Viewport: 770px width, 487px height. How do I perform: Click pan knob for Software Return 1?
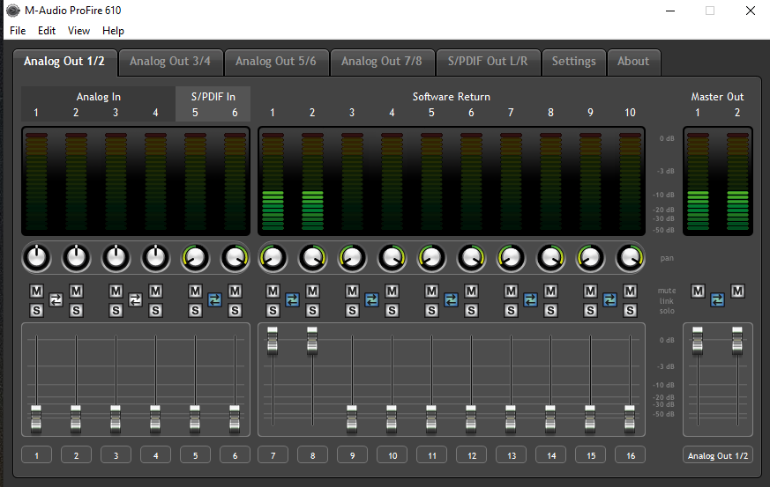click(273, 257)
